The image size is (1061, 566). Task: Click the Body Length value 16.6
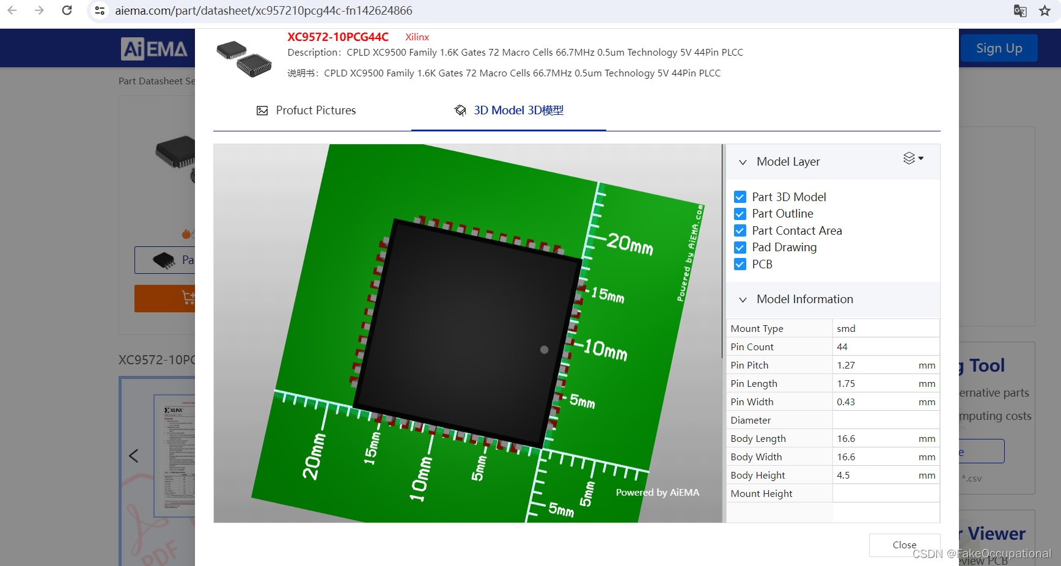pyautogui.click(x=846, y=439)
